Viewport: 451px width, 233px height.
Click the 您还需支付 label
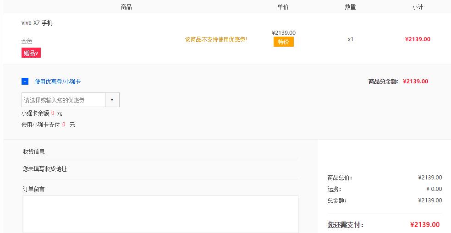(346, 225)
